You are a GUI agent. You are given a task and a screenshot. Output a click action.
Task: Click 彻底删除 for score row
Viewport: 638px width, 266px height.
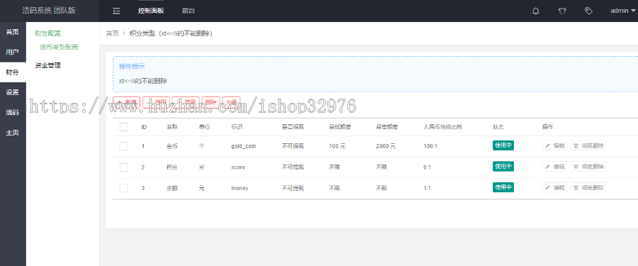tap(588, 166)
